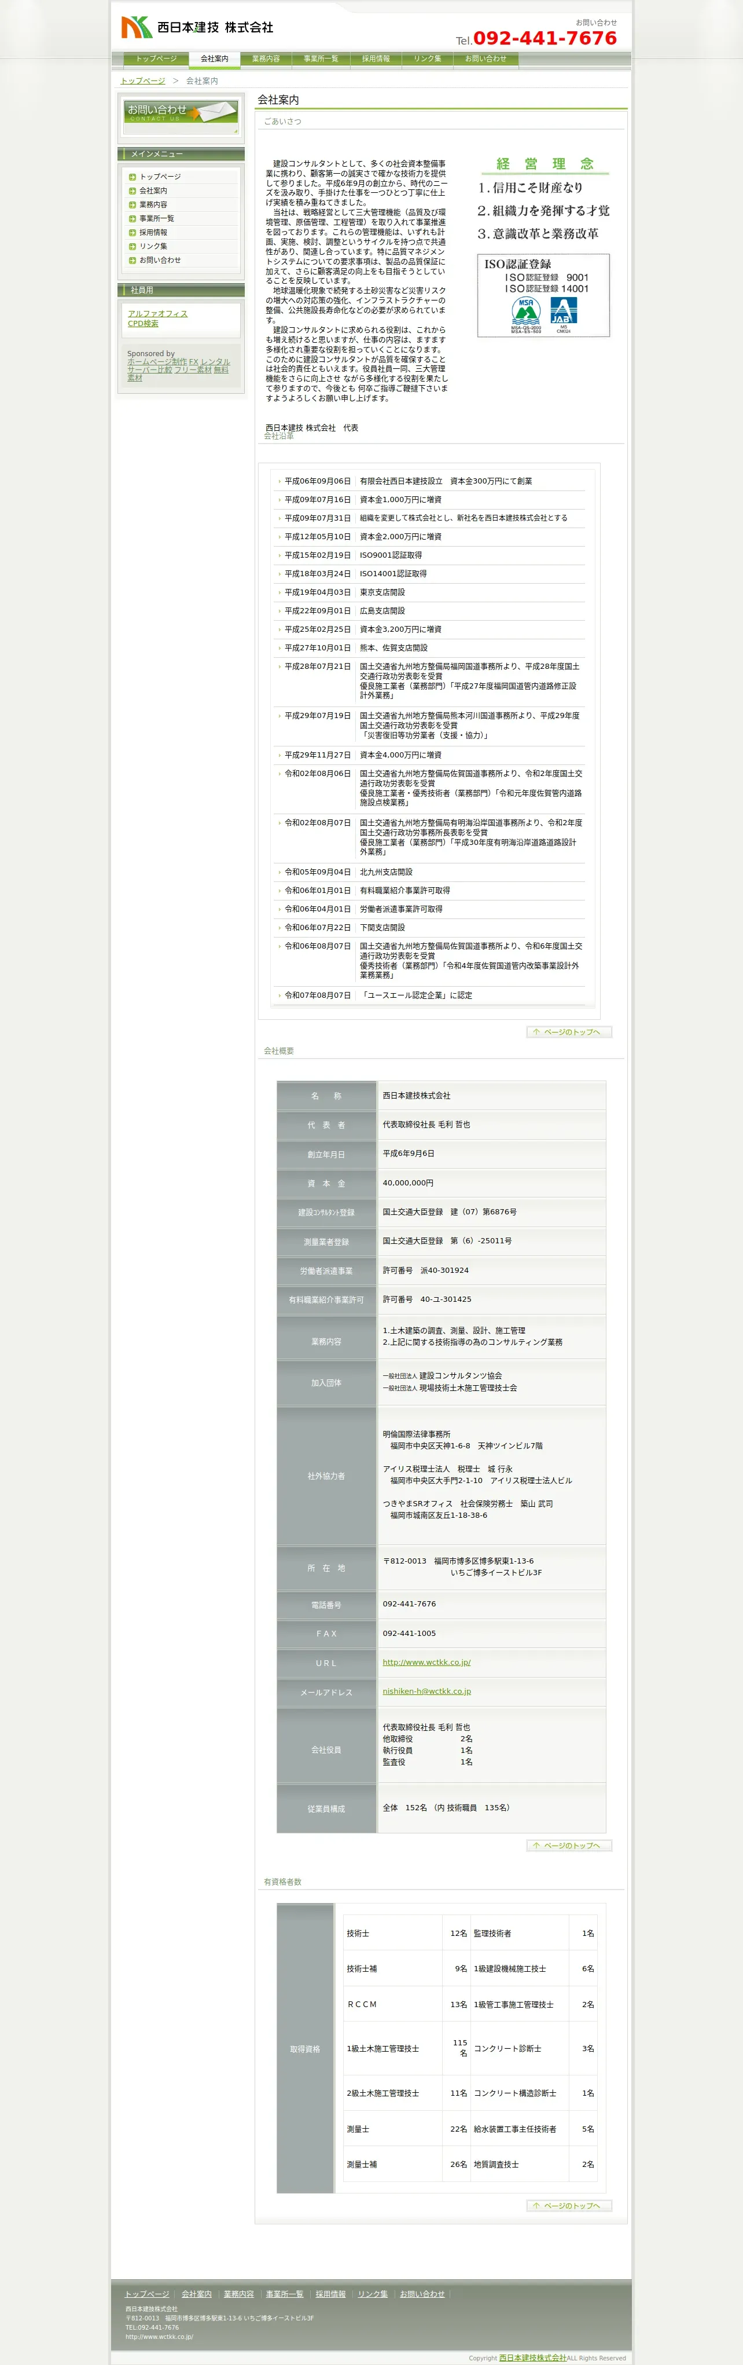Click green arrow icon beside sidebar 会社案内

point(132,191)
